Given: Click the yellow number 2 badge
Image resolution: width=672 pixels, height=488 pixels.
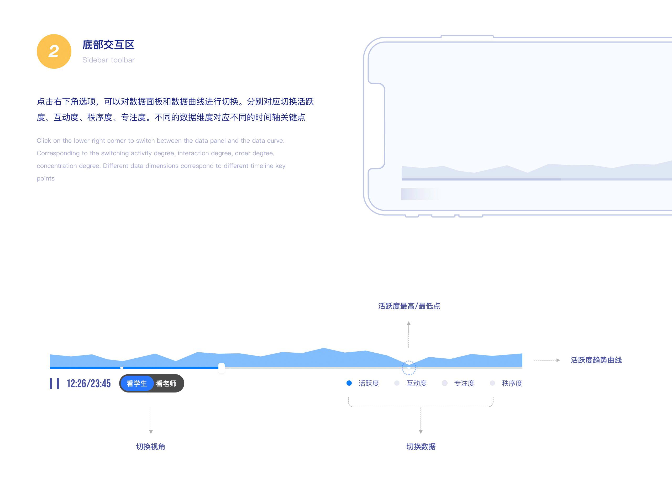Looking at the screenshot, I should pyautogui.click(x=54, y=51).
